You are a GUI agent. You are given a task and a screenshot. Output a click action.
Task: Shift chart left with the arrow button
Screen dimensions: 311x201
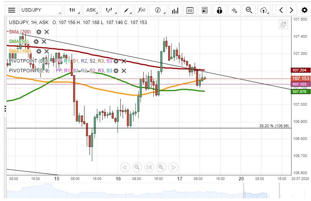click(x=281, y=10)
